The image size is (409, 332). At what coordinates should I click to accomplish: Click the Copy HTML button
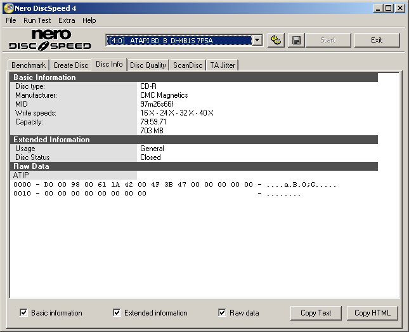[372, 313]
